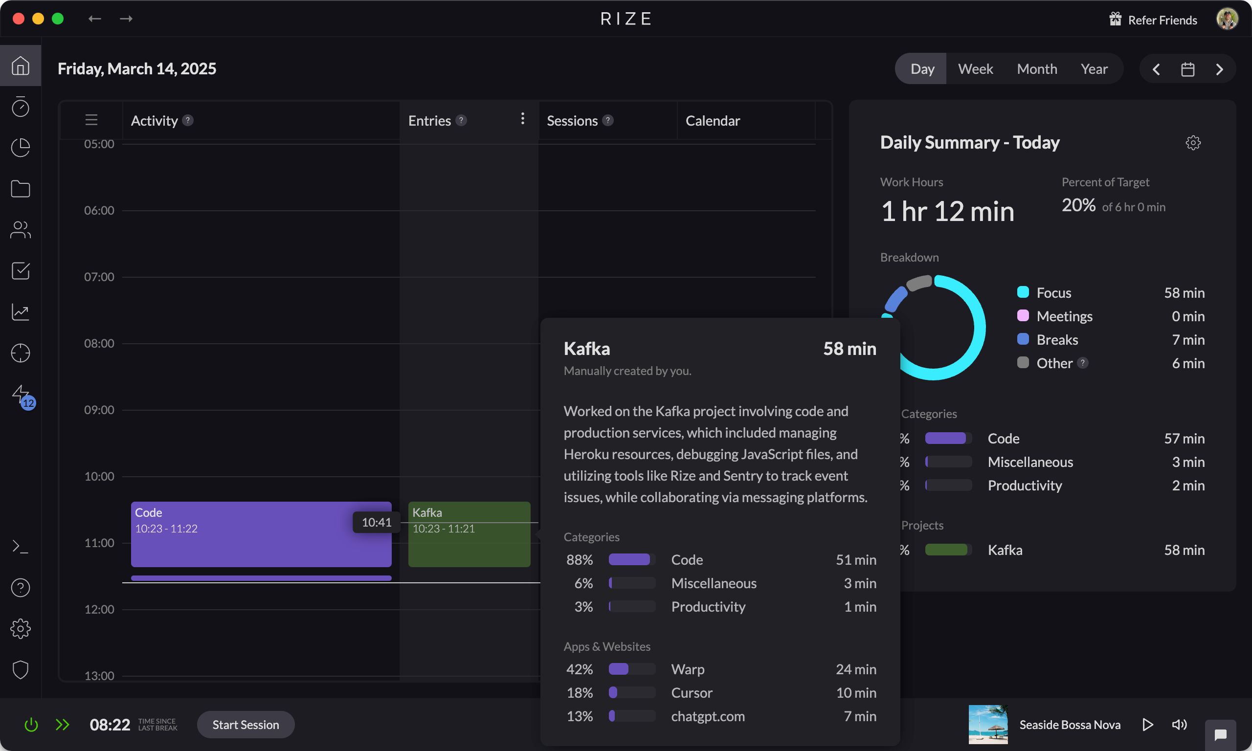Open the crosshair focus sidebar icon
This screenshot has width=1252, height=751.
click(x=20, y=353)
